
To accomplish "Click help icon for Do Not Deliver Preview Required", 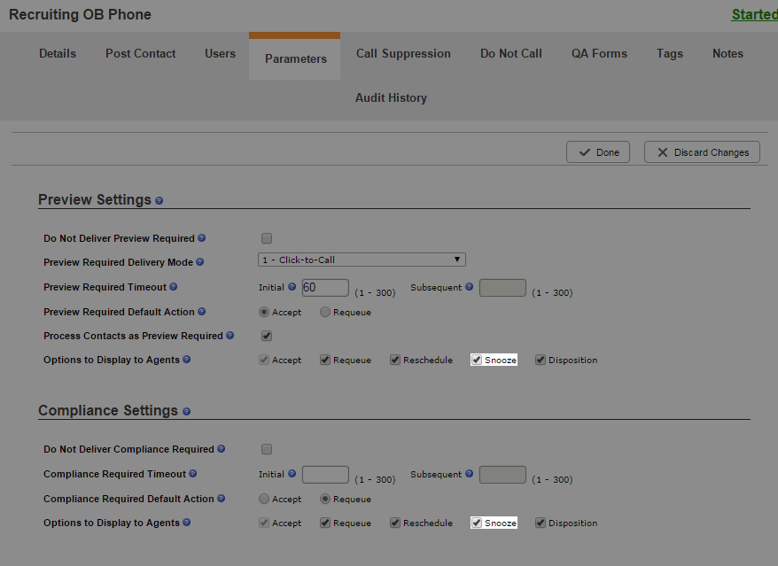I will 201,238.
